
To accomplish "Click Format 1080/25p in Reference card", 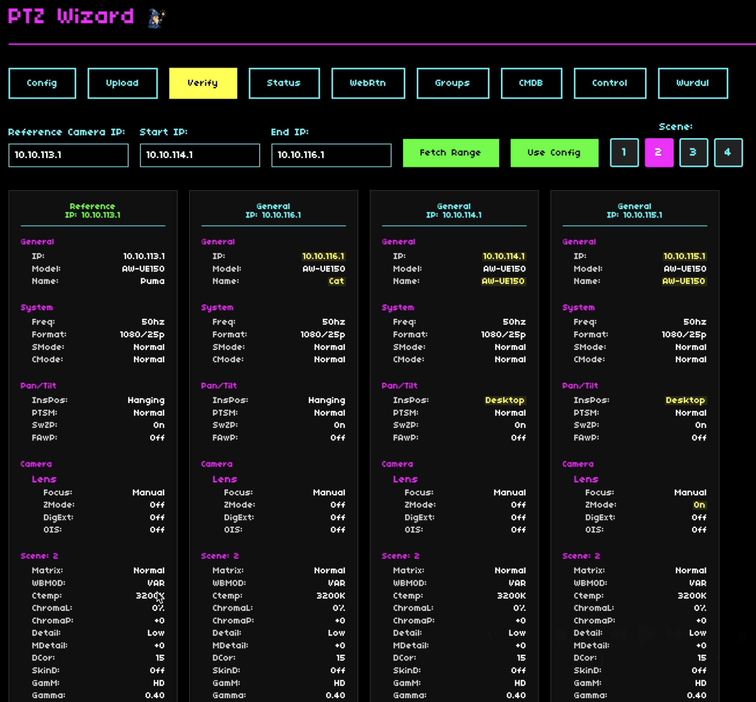I will click(142, 335).
